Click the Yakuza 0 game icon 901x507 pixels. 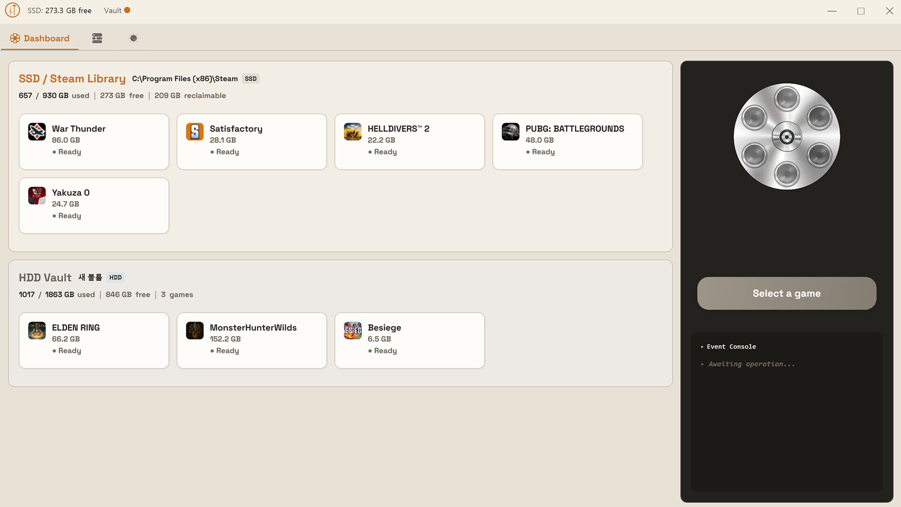[x=37, y=196]
